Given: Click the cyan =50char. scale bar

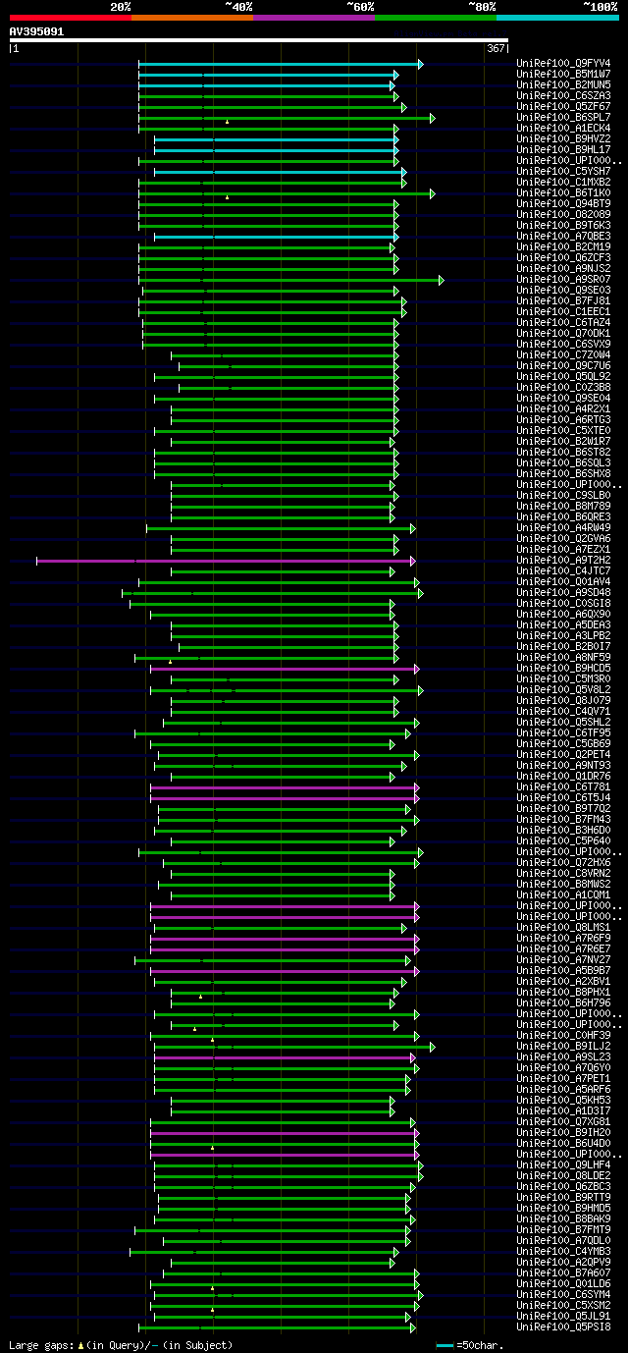Looking at the screenshot, I should (x=445, y=1346).
